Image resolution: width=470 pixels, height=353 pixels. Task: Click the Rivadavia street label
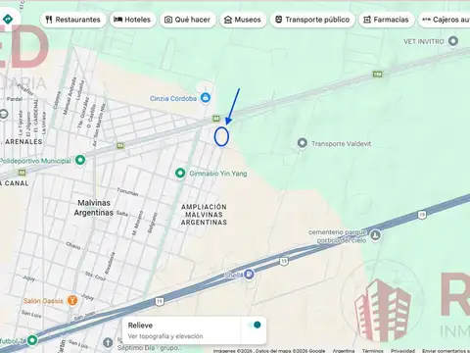(x=110, y=263)
